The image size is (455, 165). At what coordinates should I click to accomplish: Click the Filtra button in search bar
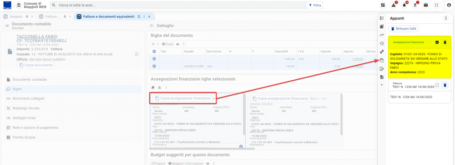point(315,5)
